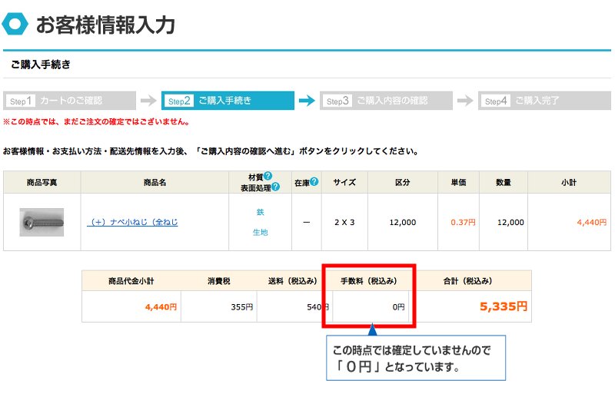Click the 2 X 3 size cell

click(x=344, y=222)
